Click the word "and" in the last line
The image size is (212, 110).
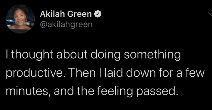(64, 91)
